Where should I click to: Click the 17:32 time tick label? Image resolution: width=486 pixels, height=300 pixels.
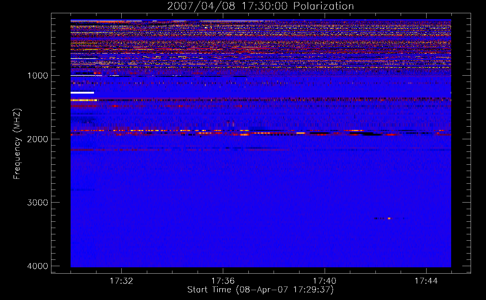[x=121, y=281]
